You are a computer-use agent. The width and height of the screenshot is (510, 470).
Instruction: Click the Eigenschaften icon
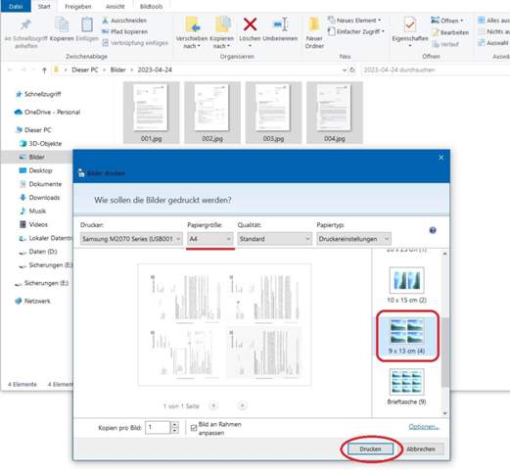pos(410,24)
